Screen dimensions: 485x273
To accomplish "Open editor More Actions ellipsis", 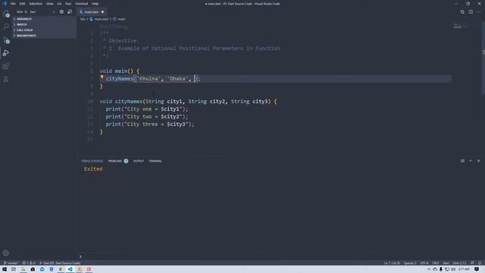I will pyautogui.click(x=479, y=12).
